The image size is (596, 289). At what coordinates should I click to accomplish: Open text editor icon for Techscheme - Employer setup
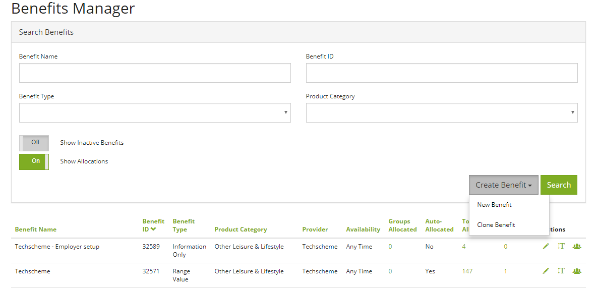561,247
